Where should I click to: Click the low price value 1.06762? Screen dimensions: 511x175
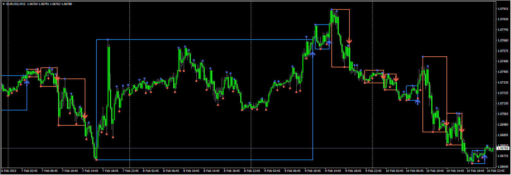click(55, 4)
